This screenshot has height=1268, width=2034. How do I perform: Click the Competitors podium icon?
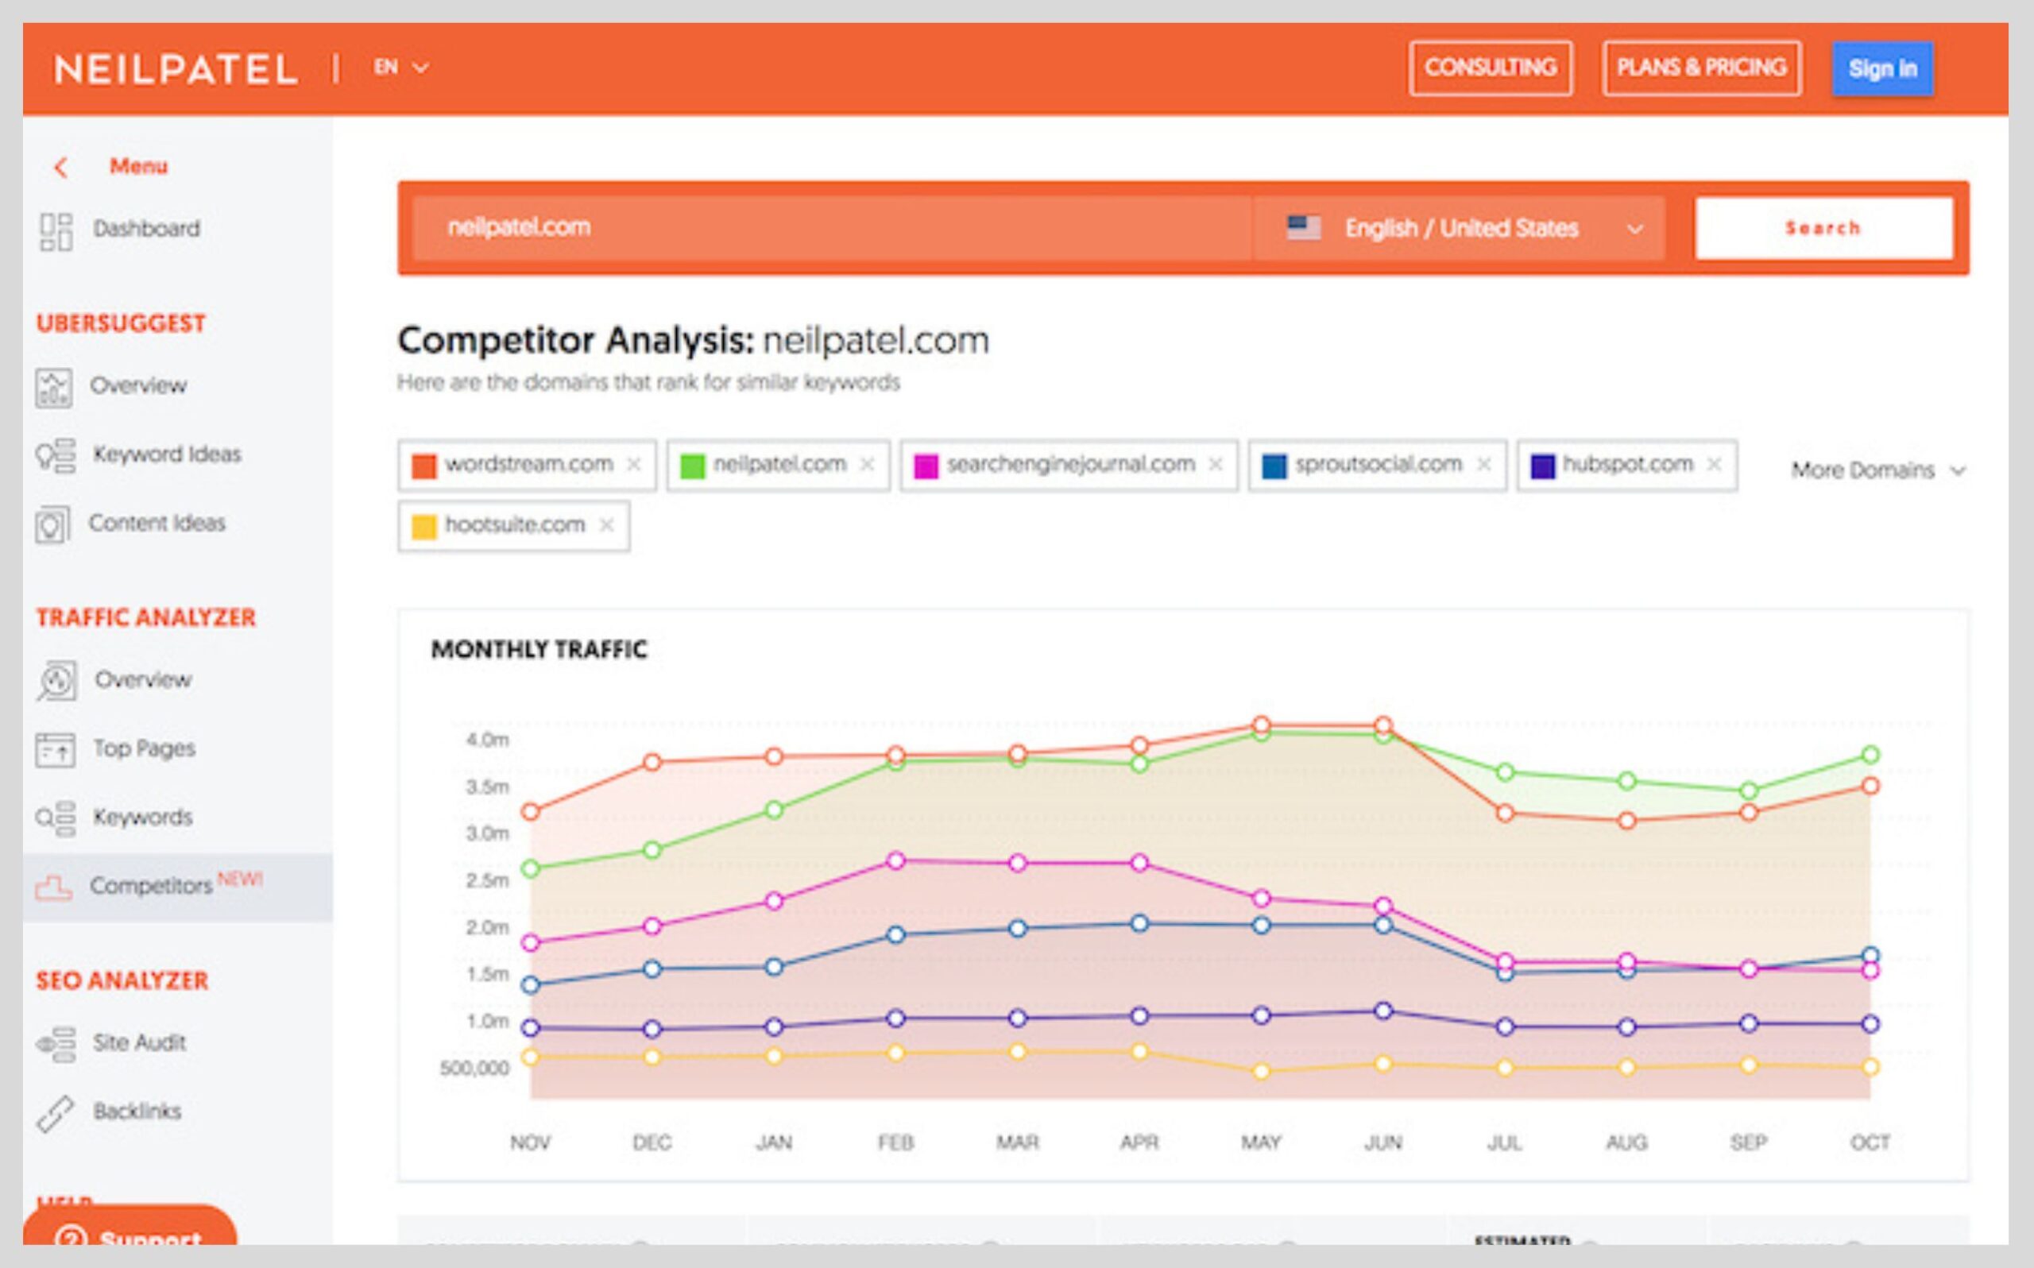point(54,887)
